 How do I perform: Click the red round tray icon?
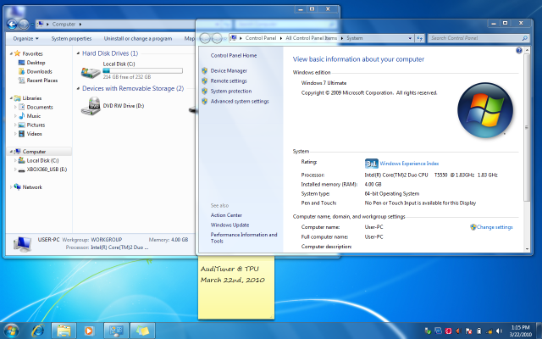pos(448,331)
